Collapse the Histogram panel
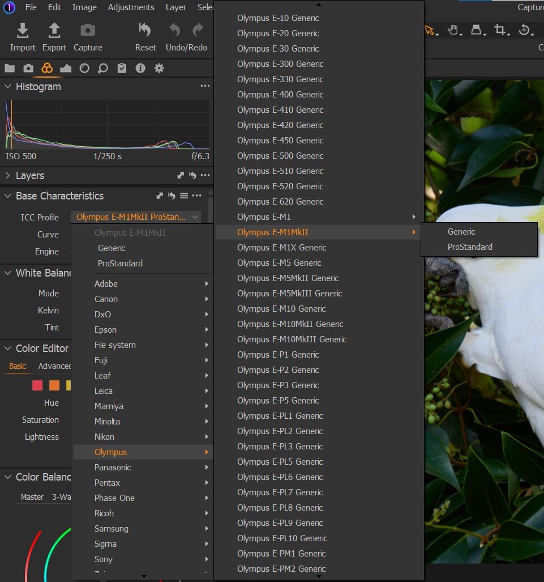 (8, 87)
